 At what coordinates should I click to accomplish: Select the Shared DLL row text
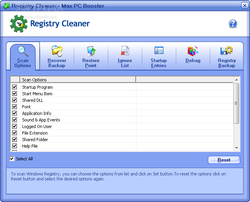(x=32, y=100)
